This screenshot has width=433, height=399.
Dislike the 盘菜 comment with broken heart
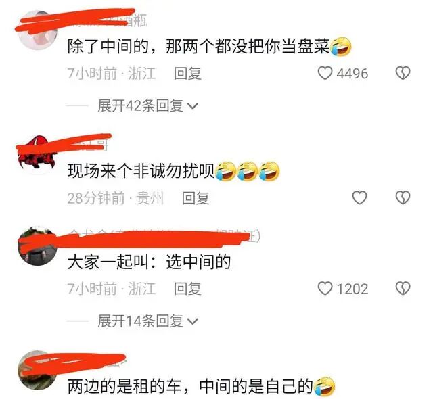(403, 74)
